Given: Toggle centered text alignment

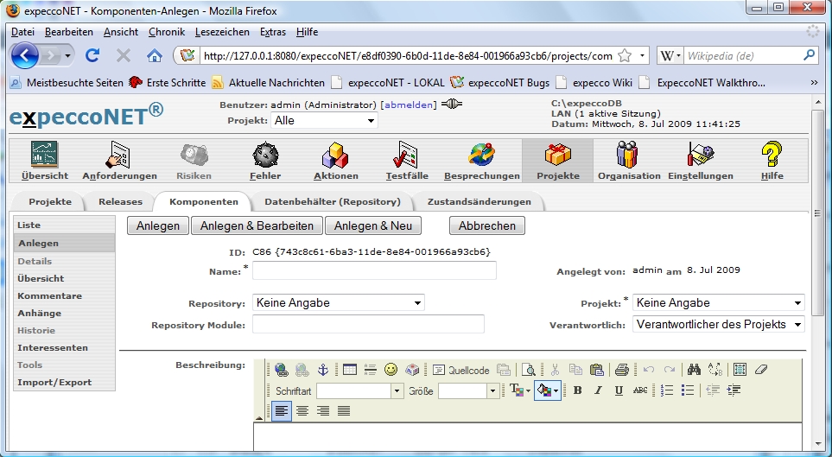Looking at the screenshot, I should tap(302, 411).
